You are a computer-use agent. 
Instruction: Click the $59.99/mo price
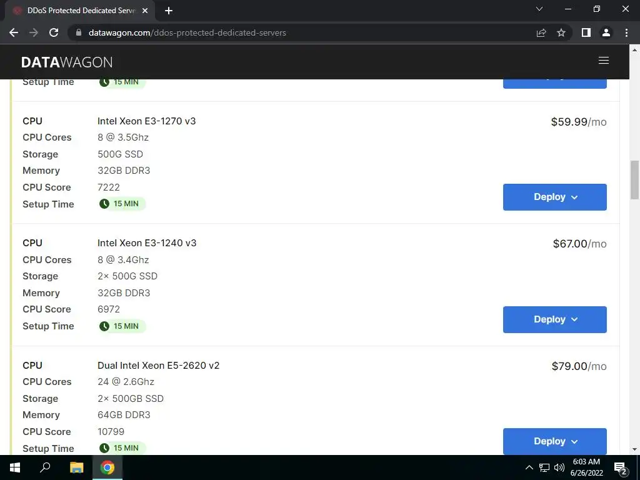(579, 122)
